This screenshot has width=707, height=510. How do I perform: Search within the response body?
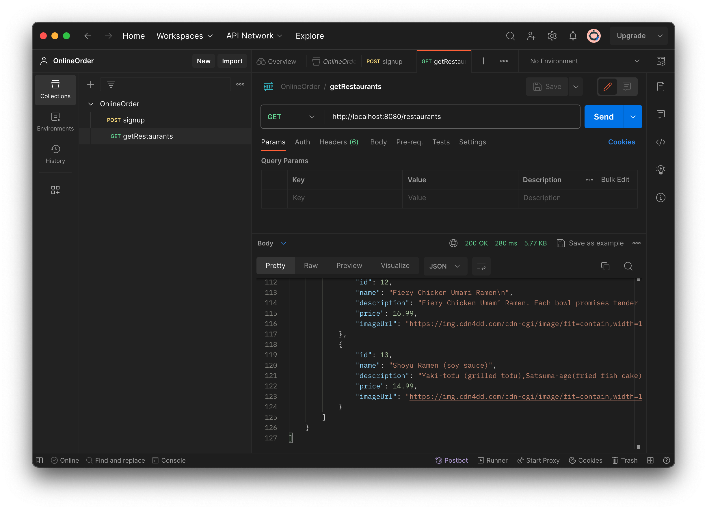pyautogui.click(x=628, y=266)
